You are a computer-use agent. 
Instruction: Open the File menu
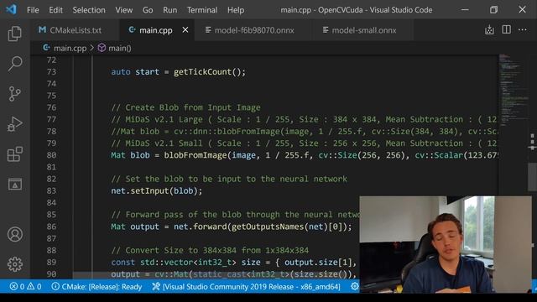coord(33,10)
